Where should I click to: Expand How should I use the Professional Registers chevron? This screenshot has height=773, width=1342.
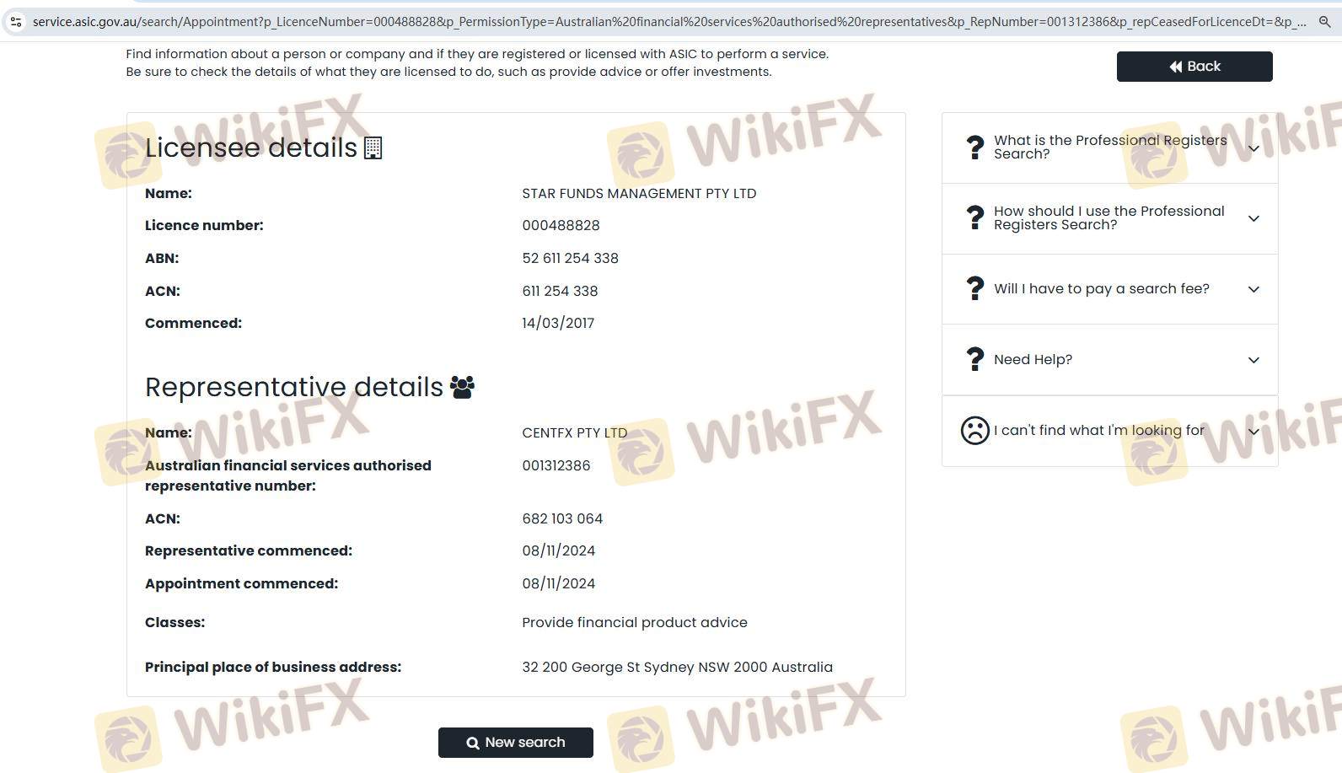click(1253, 218)
